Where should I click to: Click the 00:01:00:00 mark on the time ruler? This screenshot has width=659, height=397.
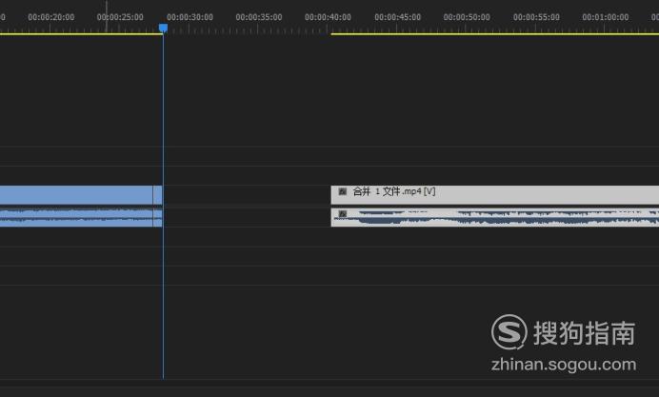[x=606, y=17]
